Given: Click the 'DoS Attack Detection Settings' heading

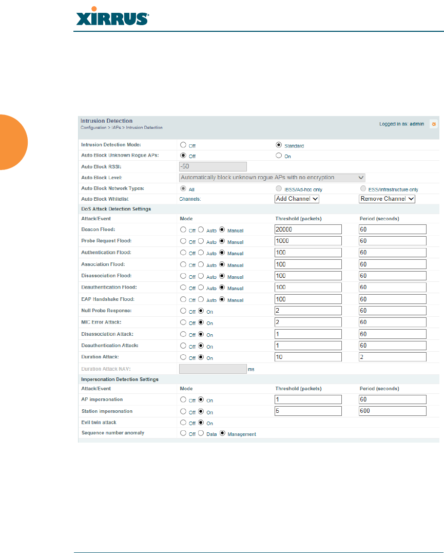Looking at the screenshot, I should (x=116, y=209).
